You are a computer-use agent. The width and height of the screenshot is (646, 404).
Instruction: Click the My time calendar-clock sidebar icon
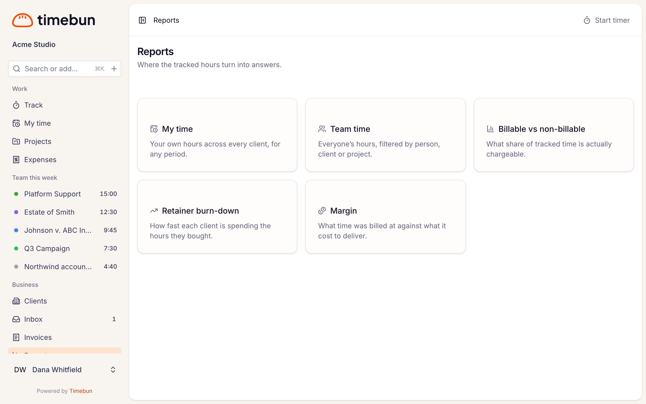pos(16,123)
